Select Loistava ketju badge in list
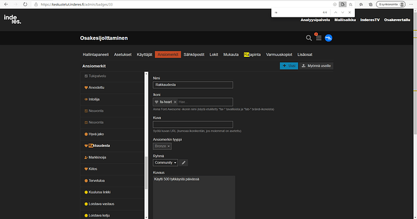417x219 pixels. click(x=112, y=215)
